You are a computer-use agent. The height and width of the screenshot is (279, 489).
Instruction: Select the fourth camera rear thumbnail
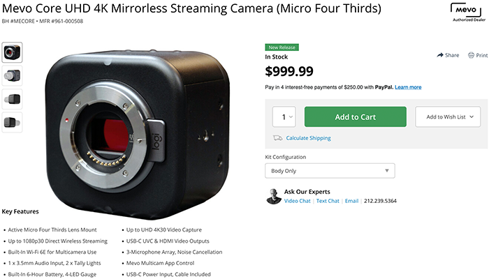12,122
